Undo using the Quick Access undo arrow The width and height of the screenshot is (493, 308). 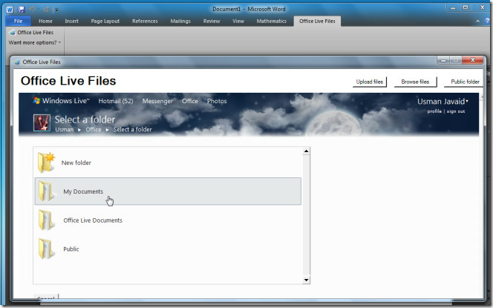pos(32,10)
